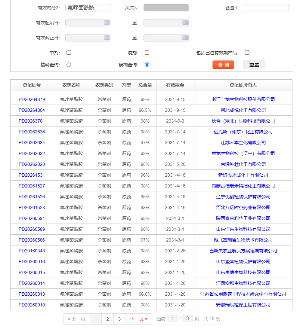
Task: Open holder 迈克斯（如东）化工有限公司
Action: point(243,132)
